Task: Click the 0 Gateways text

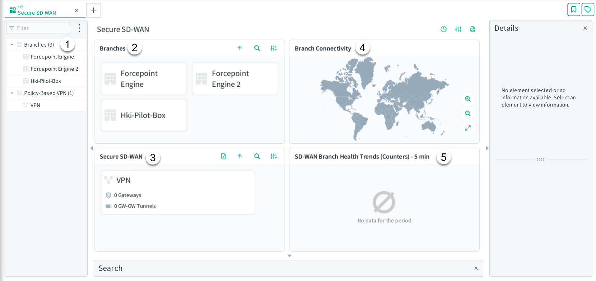Action: [127, 195]
